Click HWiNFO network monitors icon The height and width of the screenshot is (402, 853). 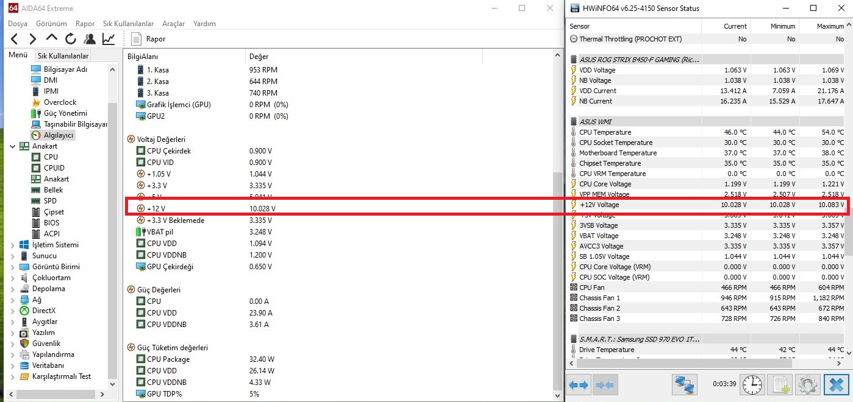coord(685,385)
